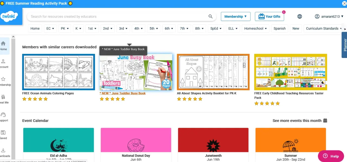Expand the PK grade dropdown
The width and height of the screenshot is (347, 162).
point(65,28)
